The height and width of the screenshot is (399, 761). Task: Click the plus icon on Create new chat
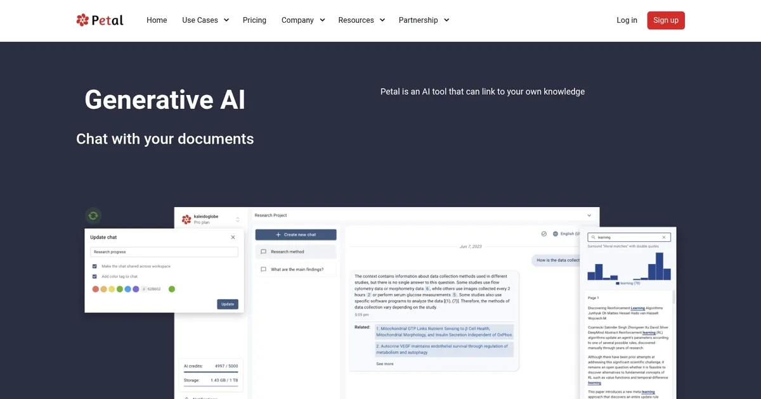pos(278,234)
